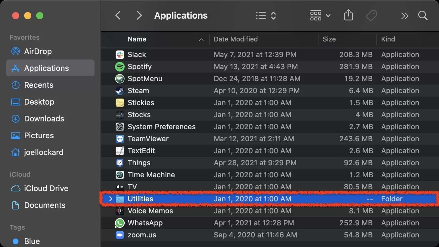
Task: Go back with the left chevron
Action: [118, 15]
